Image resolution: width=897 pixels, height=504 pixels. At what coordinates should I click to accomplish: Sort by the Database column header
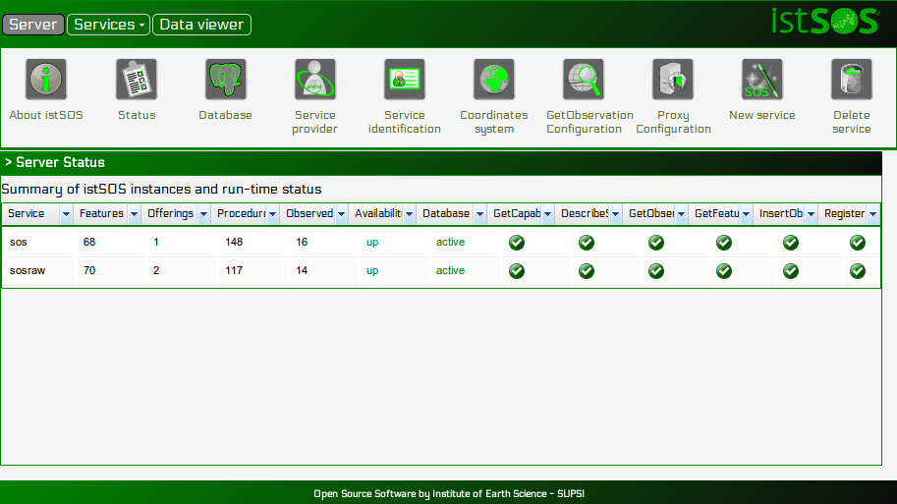point(446,213)
